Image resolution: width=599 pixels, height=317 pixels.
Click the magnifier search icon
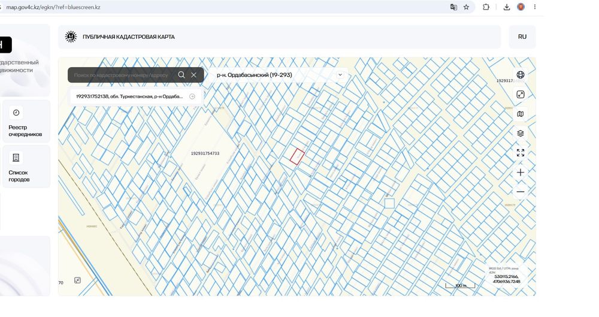(x=181, y=75)
